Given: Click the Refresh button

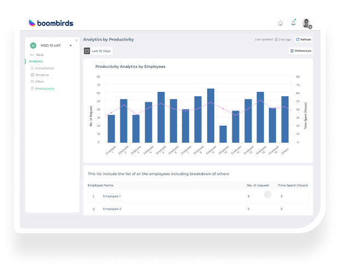Looking at the screenshot, I should [x=303, y=39].
